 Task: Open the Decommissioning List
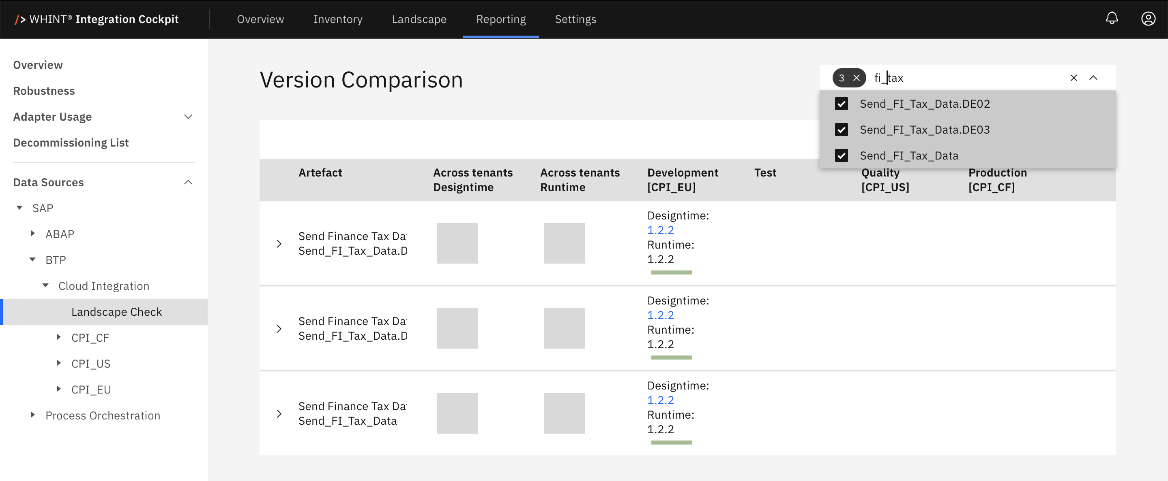pyautogui.click(x=71, y=143)
